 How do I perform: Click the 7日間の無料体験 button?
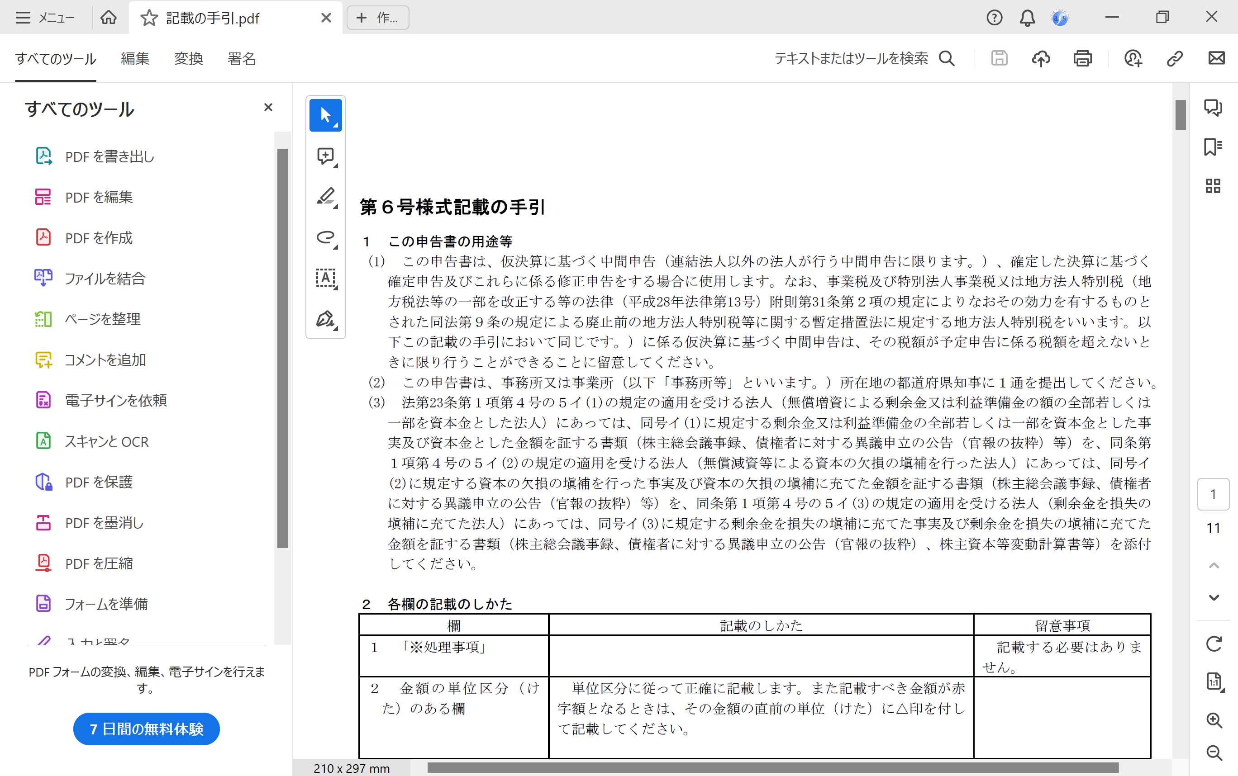click(x=146, y=729)
